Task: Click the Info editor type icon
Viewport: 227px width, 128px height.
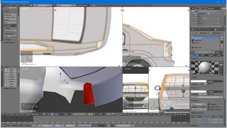Action: point(4,5)
